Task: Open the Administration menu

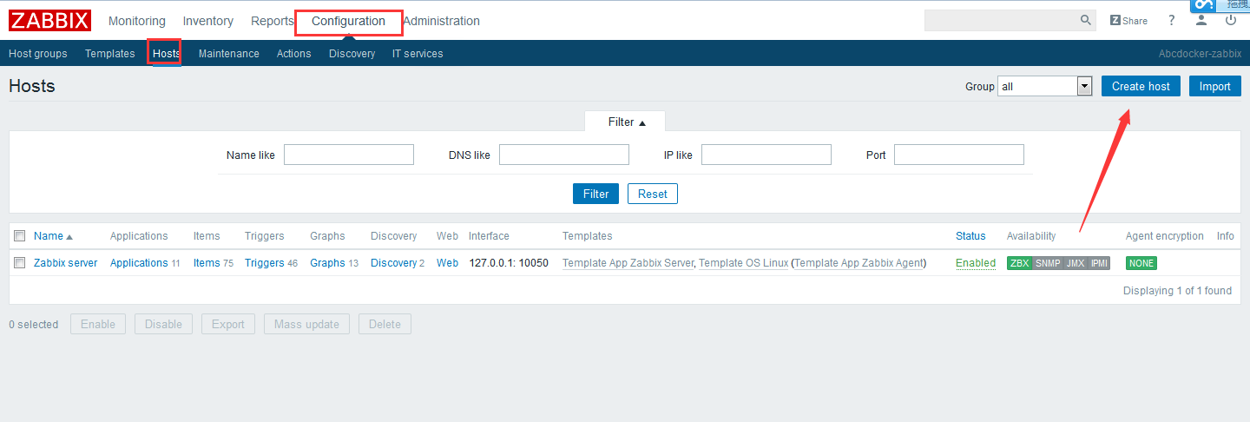Action: pos(441,21)
